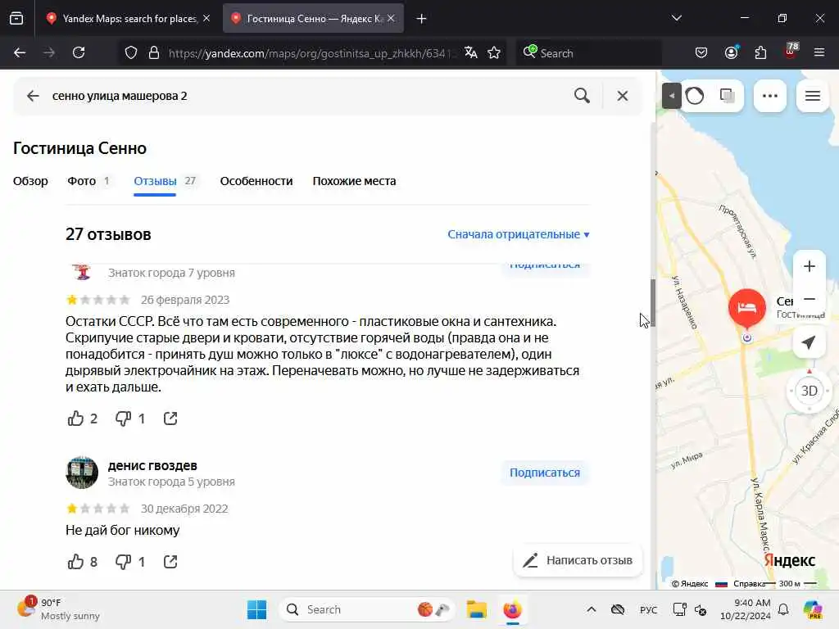
Task: Open a new browser tab
Action: 421,19
